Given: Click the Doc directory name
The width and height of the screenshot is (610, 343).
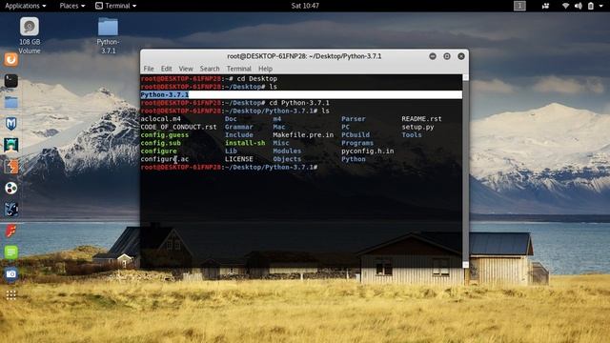Looking at the screenshot, I should (231, 119).
